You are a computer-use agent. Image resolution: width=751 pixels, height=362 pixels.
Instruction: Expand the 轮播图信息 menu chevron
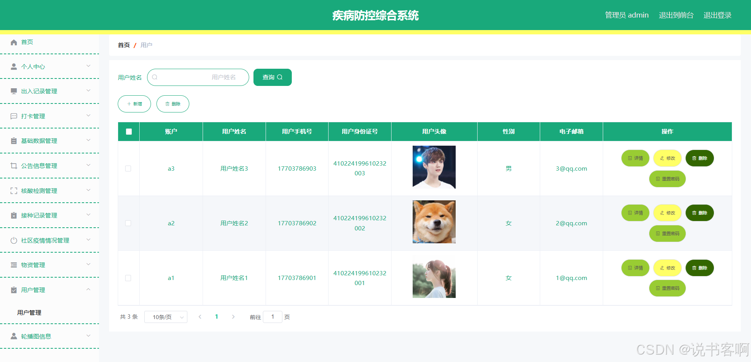(x=88, y=336)
